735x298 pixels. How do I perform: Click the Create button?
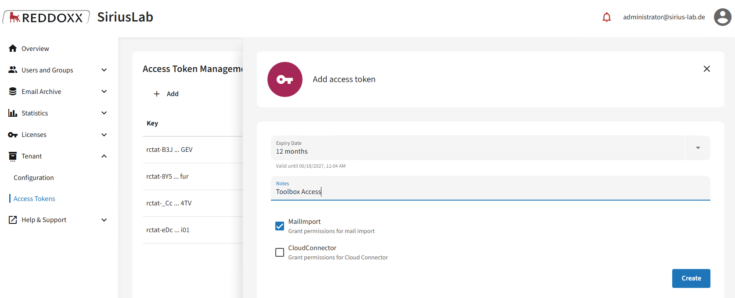(x=691, y=278)
